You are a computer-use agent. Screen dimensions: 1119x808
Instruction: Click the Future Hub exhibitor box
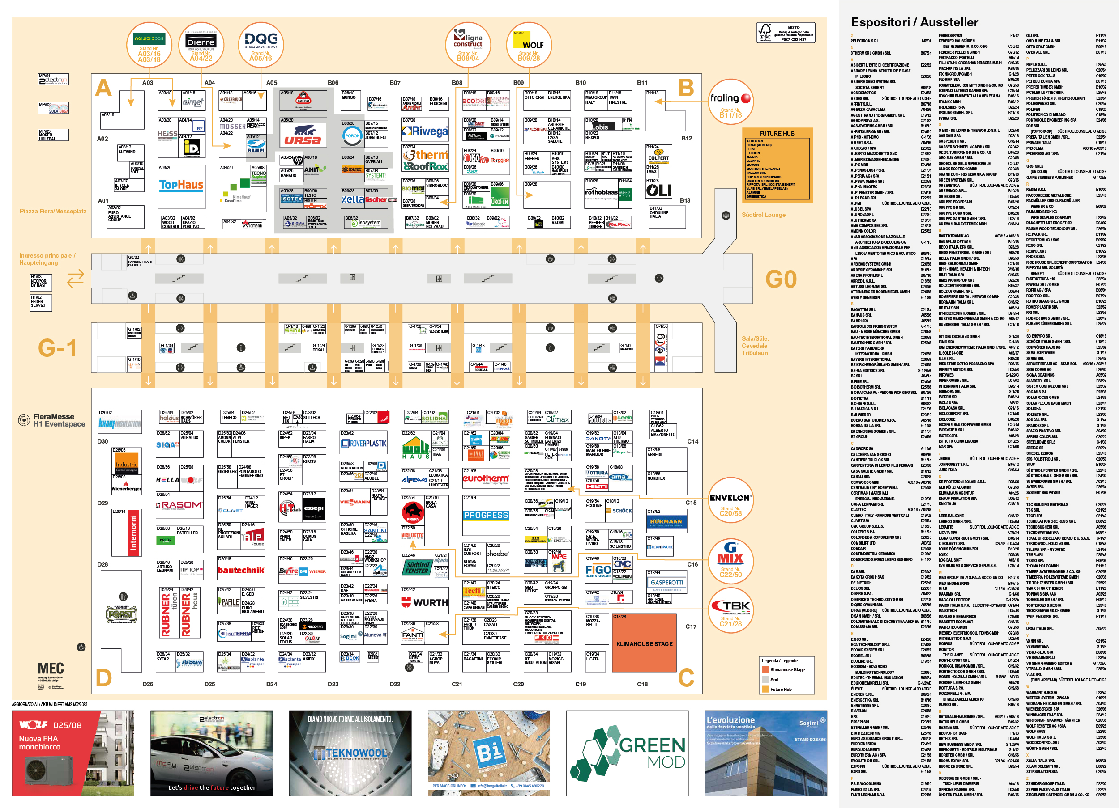[777, 165]
